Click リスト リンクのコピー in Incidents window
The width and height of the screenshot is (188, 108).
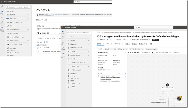[x=50, y=38]
